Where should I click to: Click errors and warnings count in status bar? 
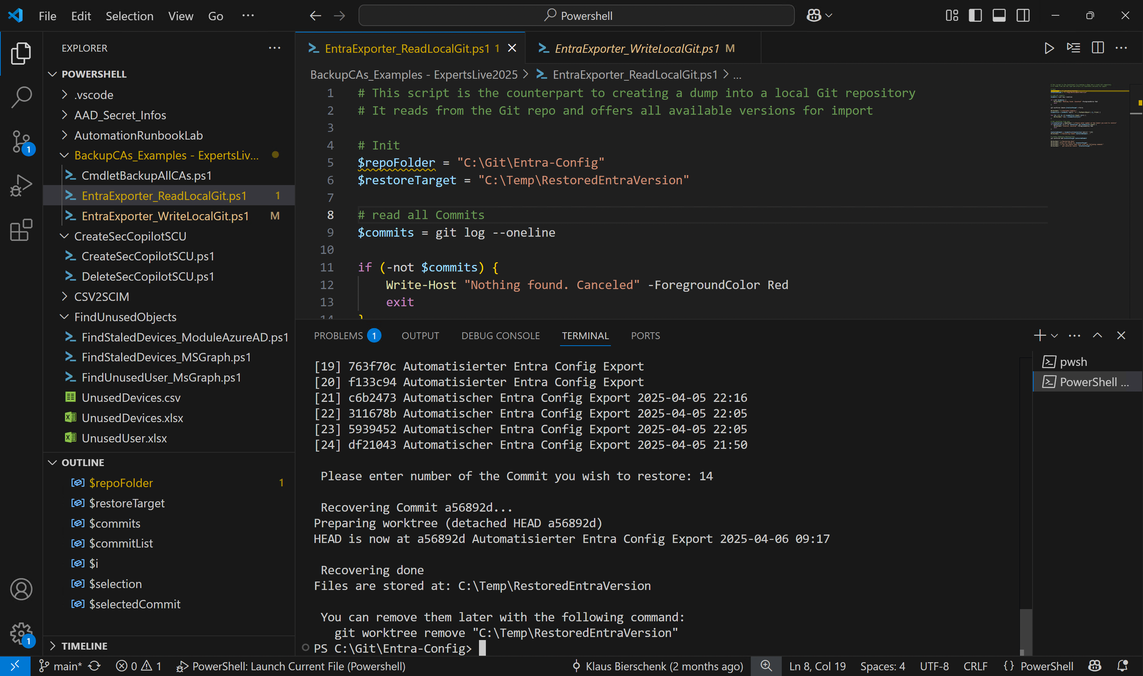[x=138, y=666]
